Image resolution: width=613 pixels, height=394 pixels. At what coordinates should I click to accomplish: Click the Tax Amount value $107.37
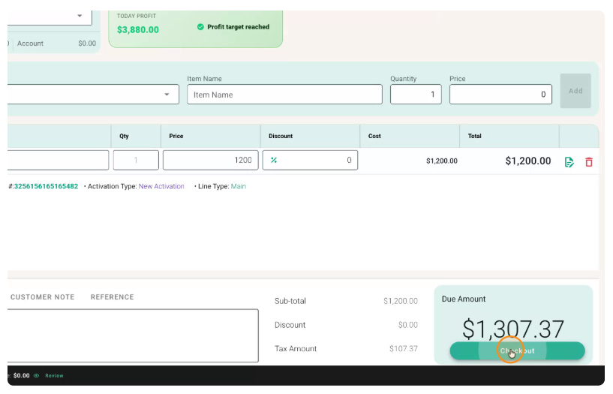(404, 349)
